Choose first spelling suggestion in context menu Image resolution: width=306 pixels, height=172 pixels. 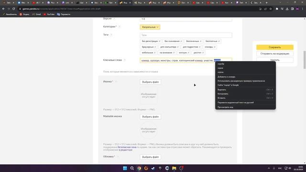[245, 64]
